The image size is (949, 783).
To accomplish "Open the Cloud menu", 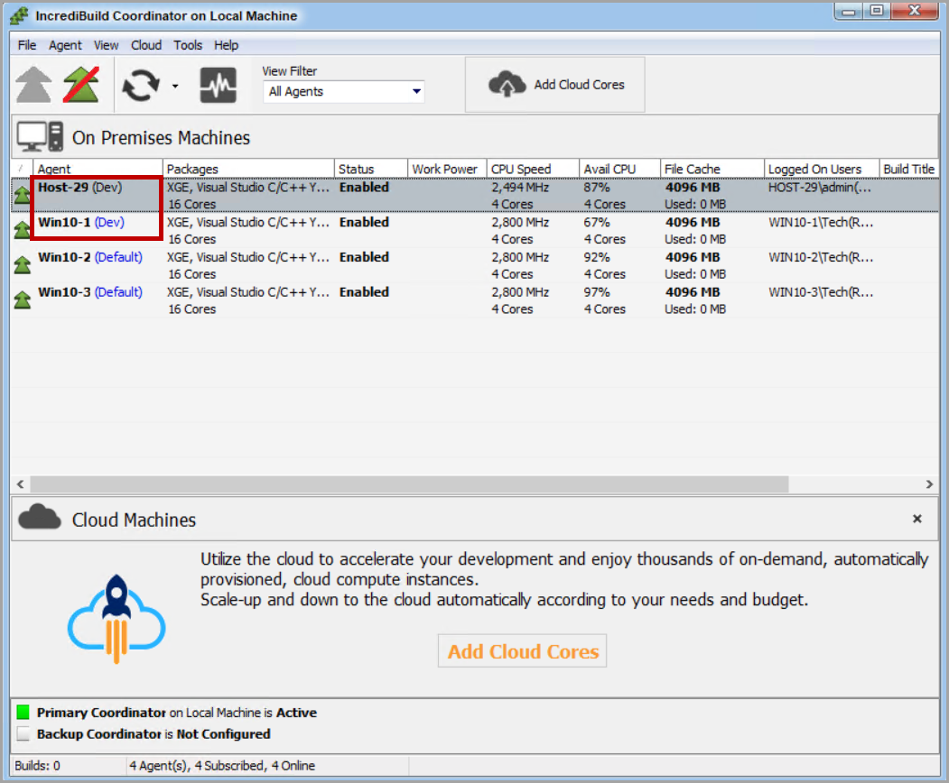I will tap(145, 45).
